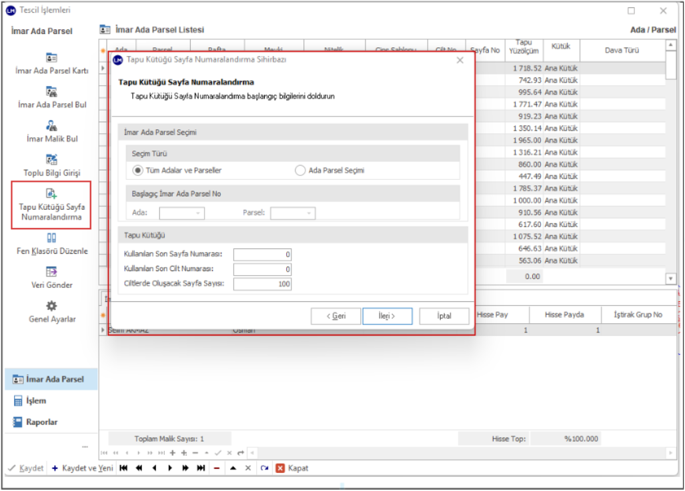Click the Veri Gönder icon
Viewport: 685px width, 491px height.
[x=51, y=272]
